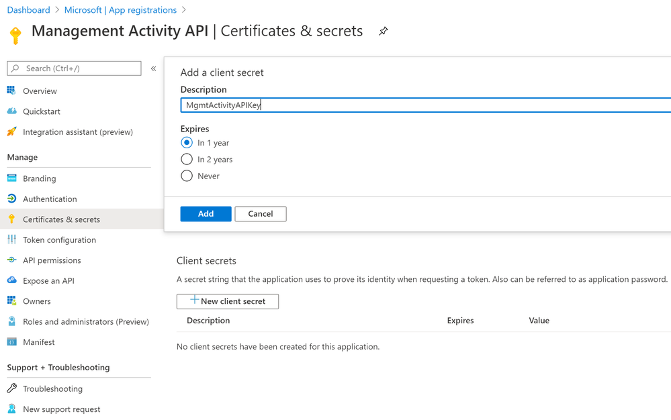
Task: Click the search magnifier icon in sidebar
Action: [15, 68]
